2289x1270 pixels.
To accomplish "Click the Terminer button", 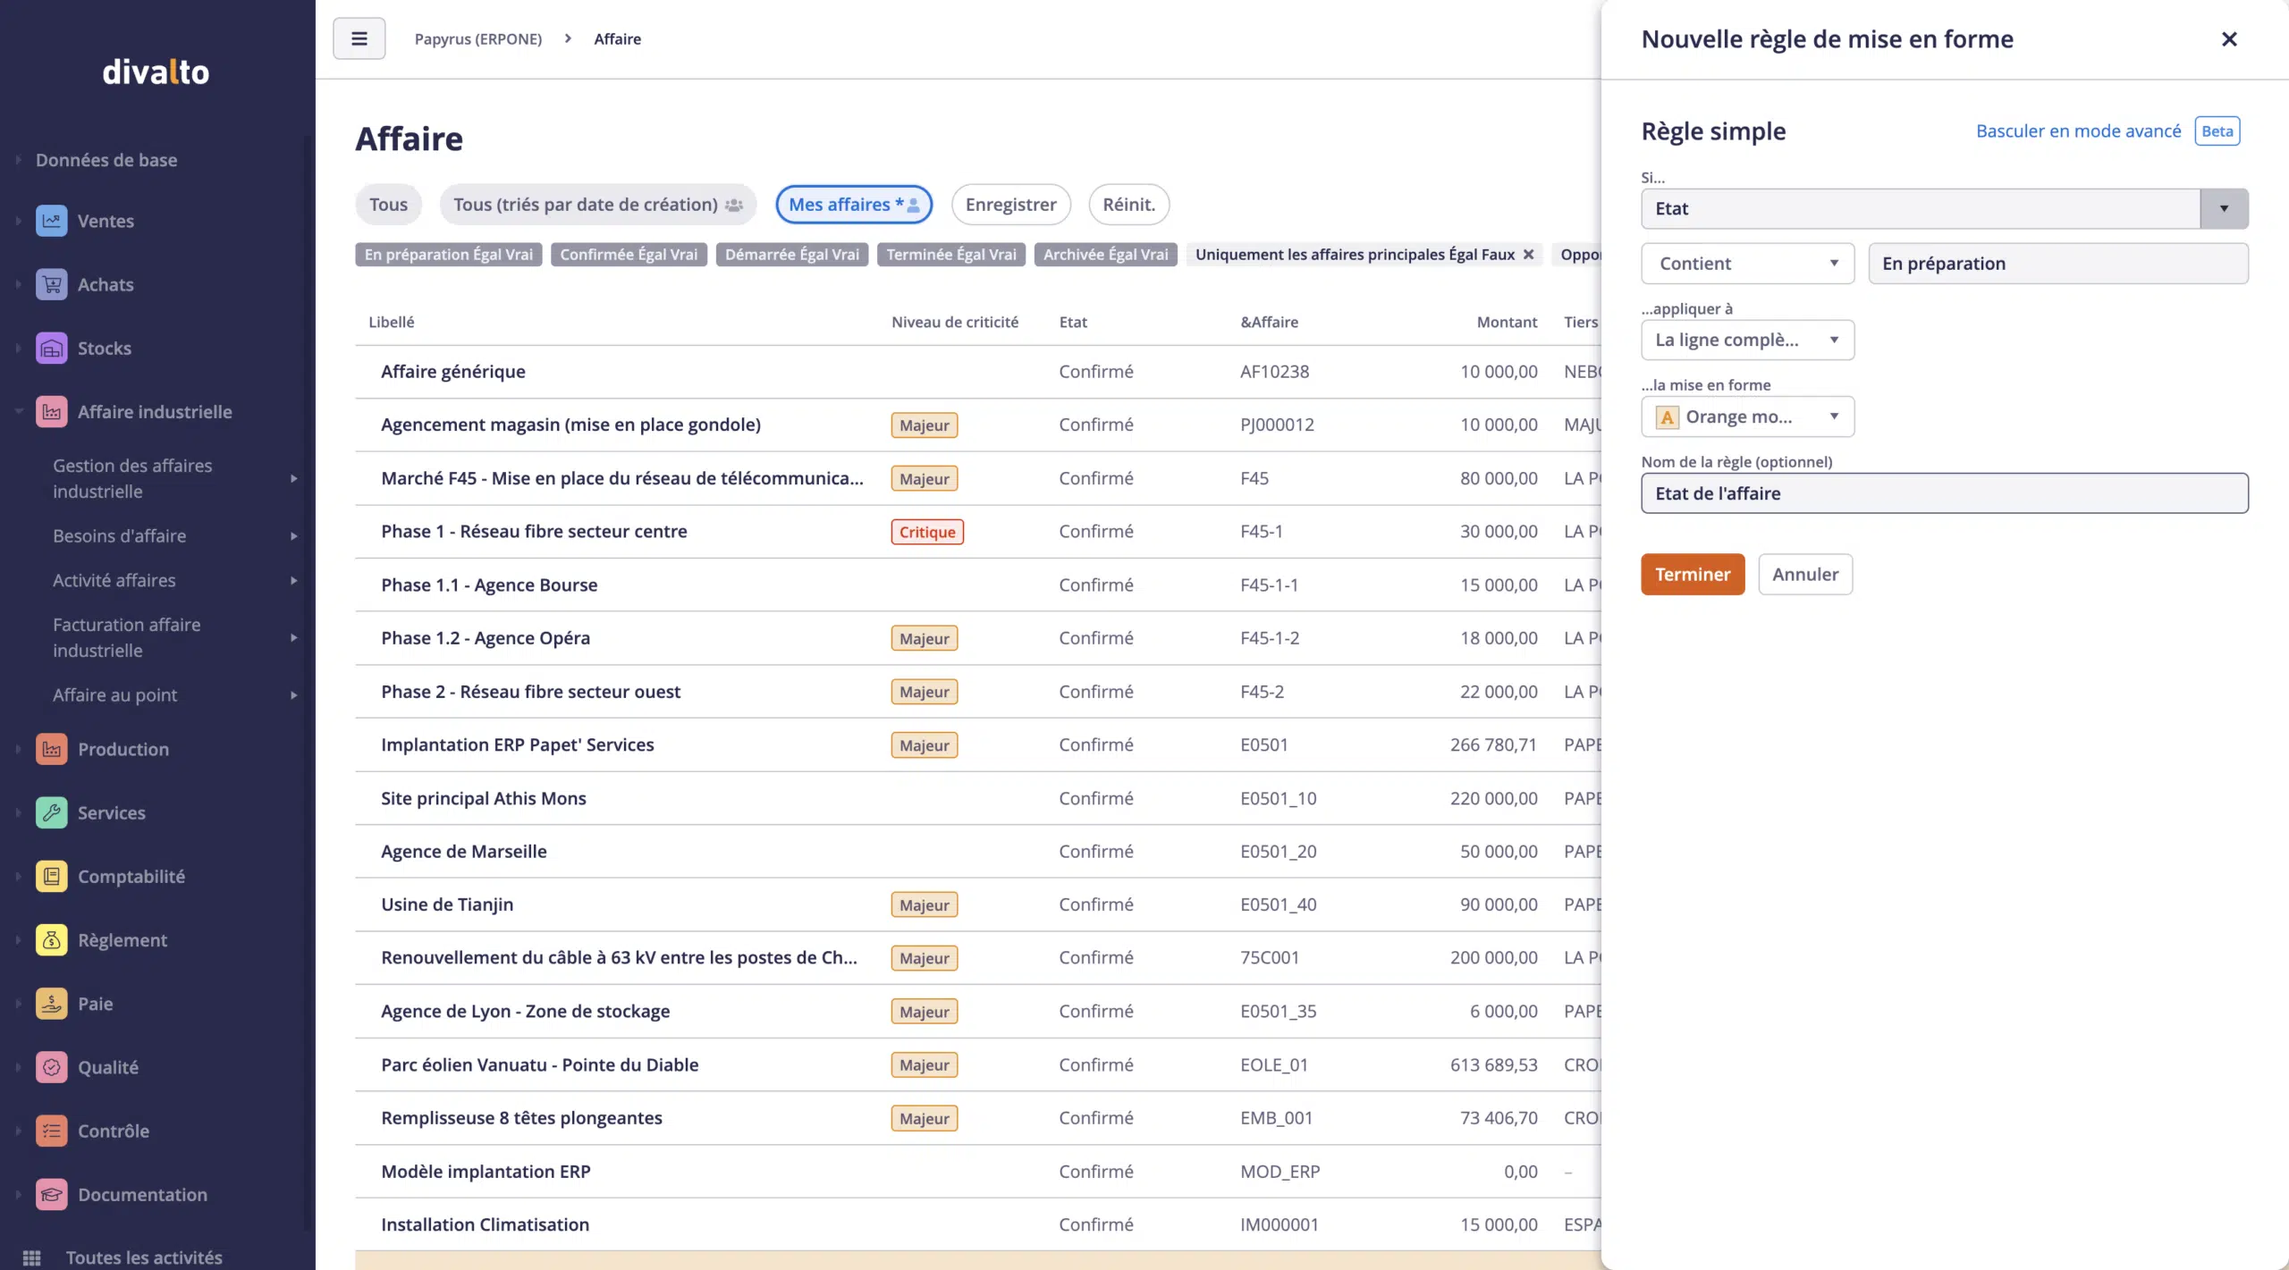I will [x=1692, y=574].
